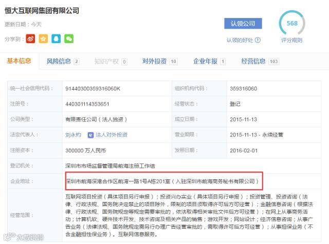Switch to the 风险信息 tab
The height and width of the screenshot is (244, 329).
pos(59,62)
